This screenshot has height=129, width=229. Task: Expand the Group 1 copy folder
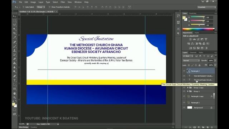(188, 87)
